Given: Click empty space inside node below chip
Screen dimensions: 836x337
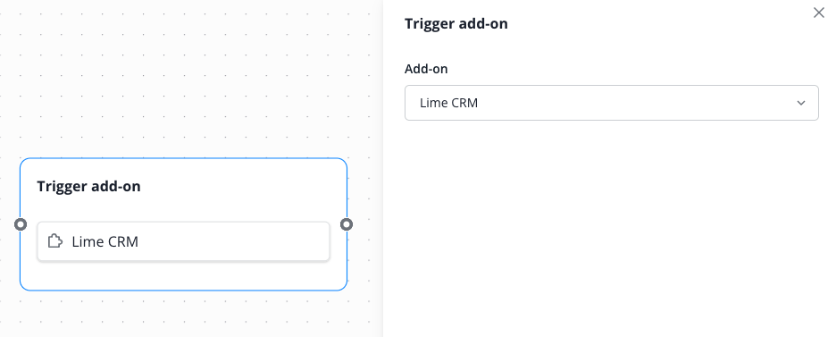Looking at the screenshot, I should click(183, 275).
